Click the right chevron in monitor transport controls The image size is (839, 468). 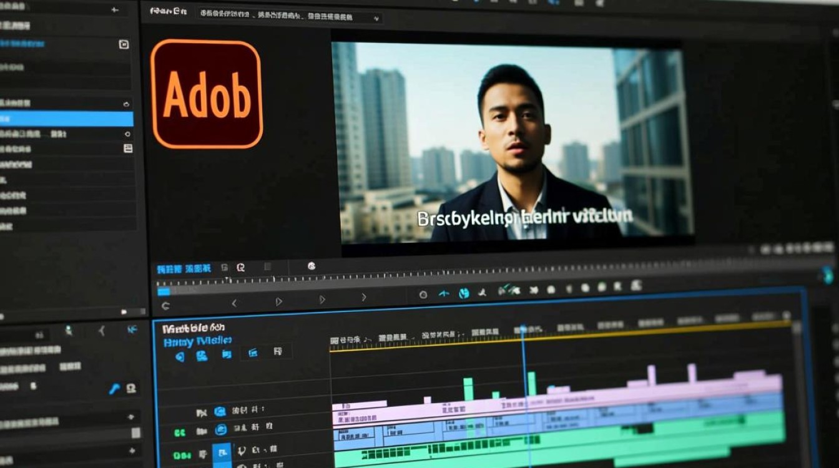(x=364, y=298)
